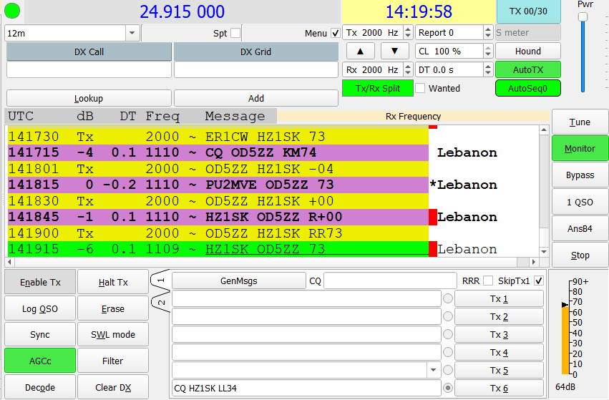609x400 pixels.
Task: Select the CQ OD5ZZ KM74 decode row
Action: pos(218,152)
